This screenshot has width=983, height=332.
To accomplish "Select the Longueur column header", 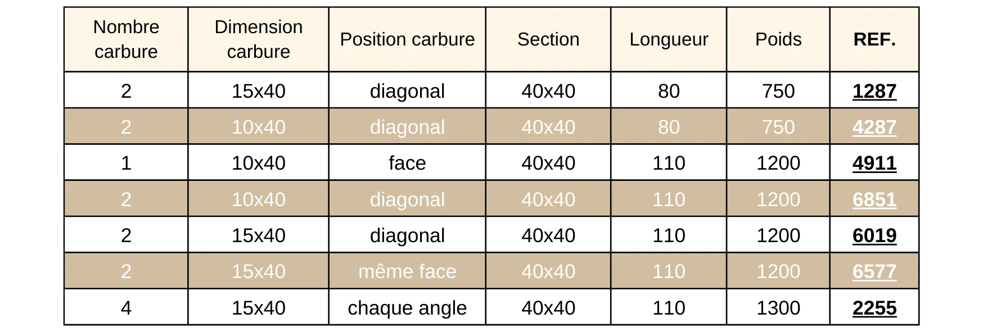I will [668, 39].
